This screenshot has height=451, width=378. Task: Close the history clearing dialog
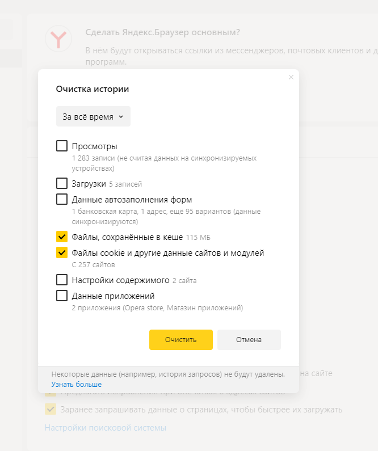(291, 77)
